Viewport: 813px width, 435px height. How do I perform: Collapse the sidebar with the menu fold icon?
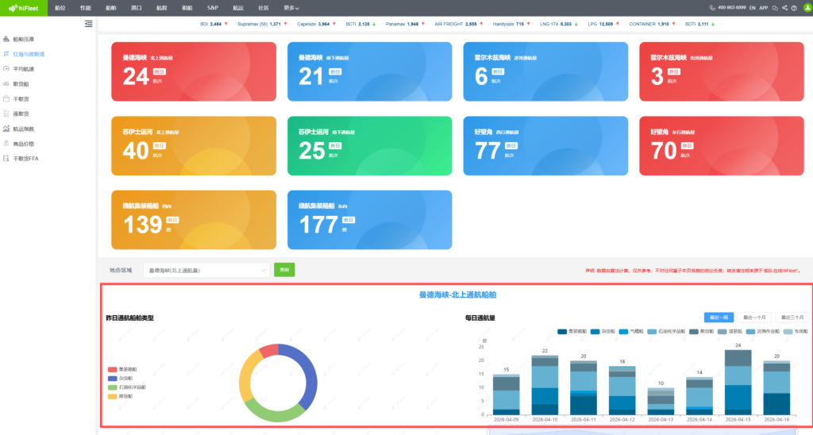(88, 24)
